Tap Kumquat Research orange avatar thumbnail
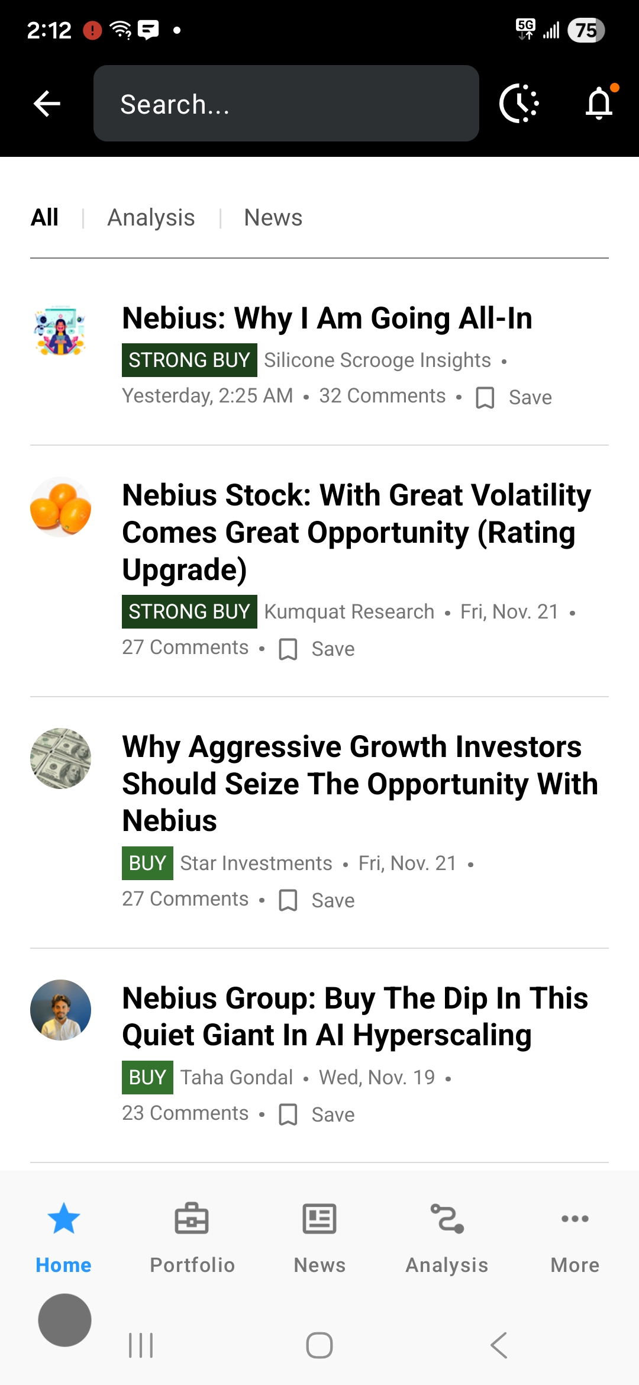The image size is (639, 1385). pyautogui.click(x=60, y=507)
